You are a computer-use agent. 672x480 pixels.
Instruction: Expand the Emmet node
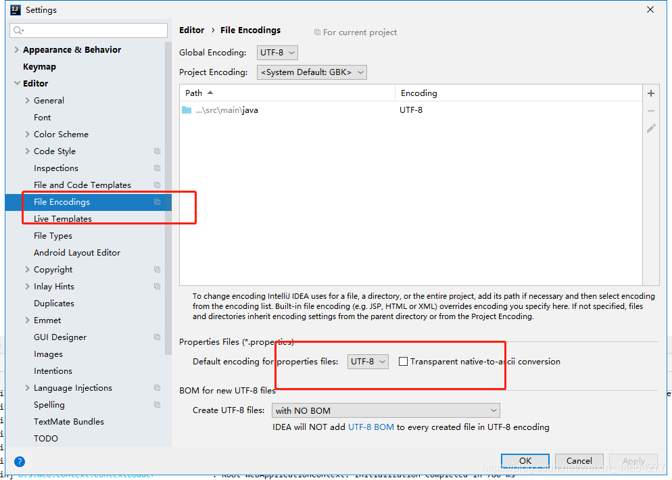click(28, 320)
